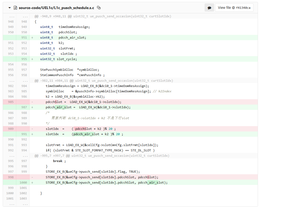Screen dimensions: 307x207
Task: Select added line number 991
Action: 24,134
